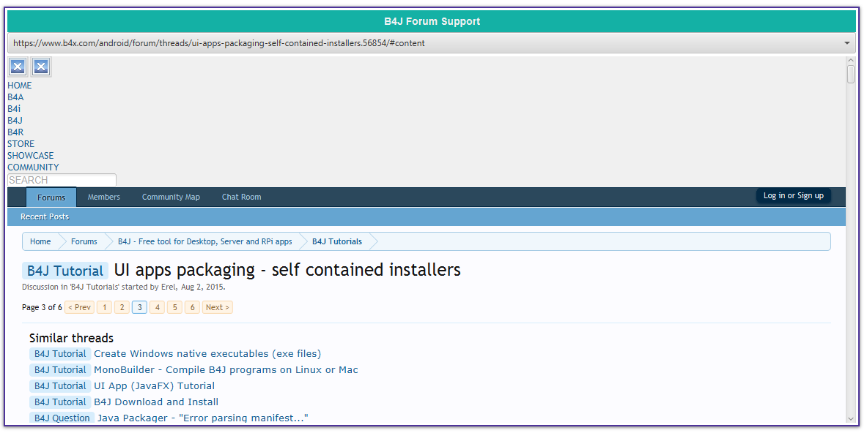Click the scrollbar down arrow
Screen dimensions: 867x433
click(851, 418)
